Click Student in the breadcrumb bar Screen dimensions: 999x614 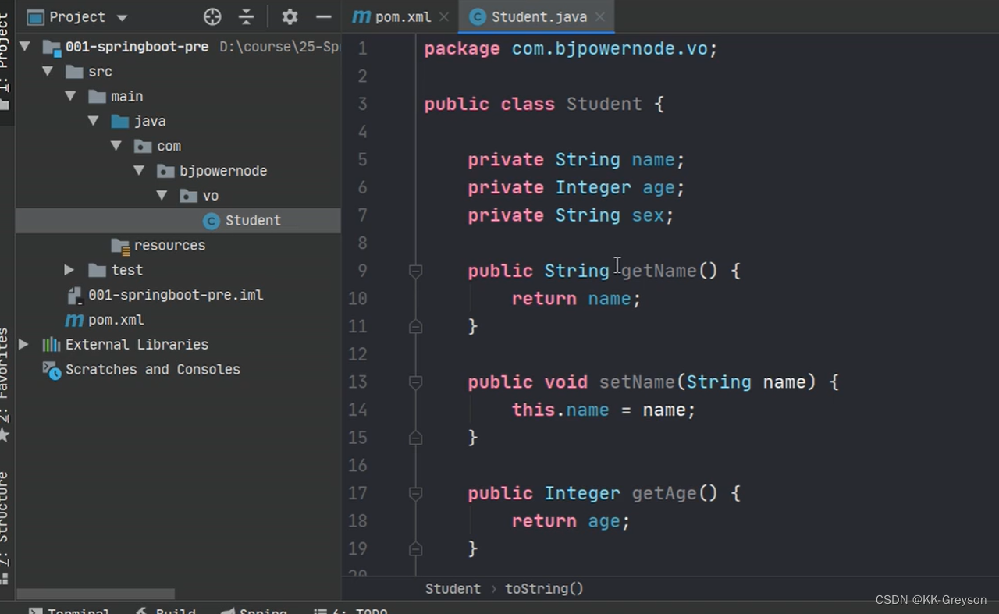(453, 589)
